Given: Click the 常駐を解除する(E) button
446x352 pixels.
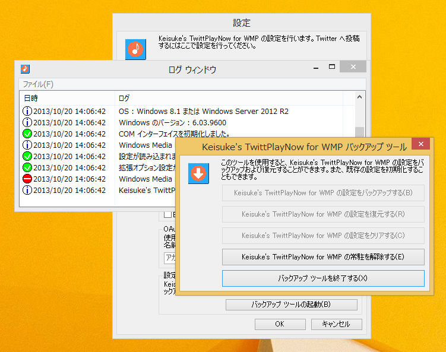Looking at the screenshot, I should click(323, 257).
